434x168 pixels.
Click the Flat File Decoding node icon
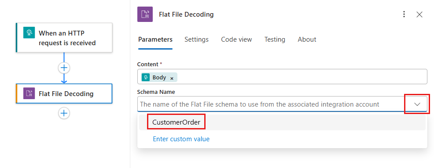29,93
